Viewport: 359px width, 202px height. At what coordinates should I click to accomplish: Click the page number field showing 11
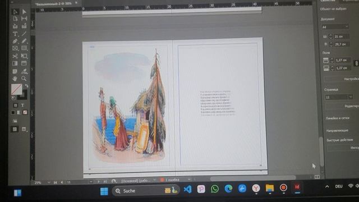(77, 182)
